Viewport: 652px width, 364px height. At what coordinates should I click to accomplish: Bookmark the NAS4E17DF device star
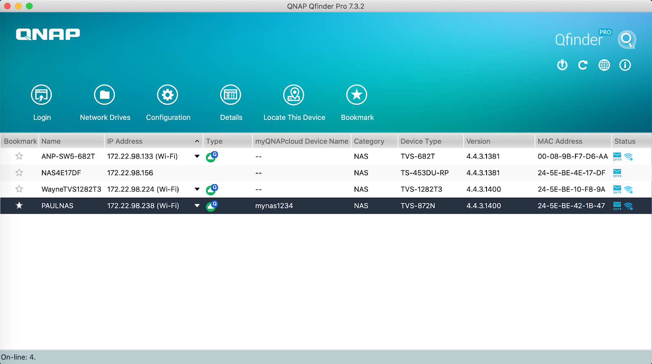(x=19, y=172)
